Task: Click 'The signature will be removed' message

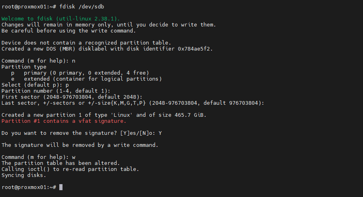Action: (80, 145)
